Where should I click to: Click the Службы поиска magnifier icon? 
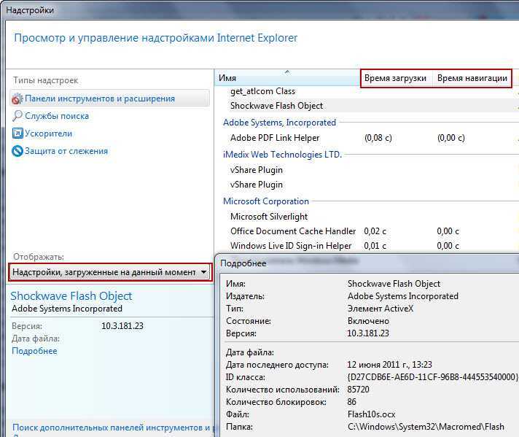(18, 116)
